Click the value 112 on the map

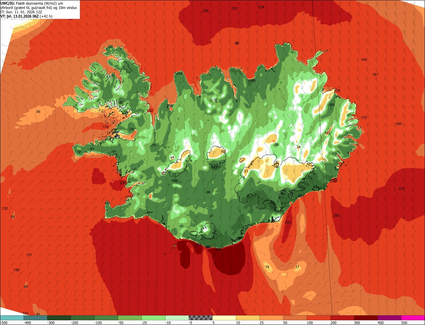[328, 133]
